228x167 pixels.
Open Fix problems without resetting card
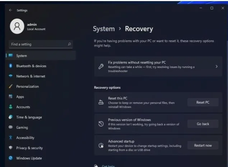[x=158, y=67]
